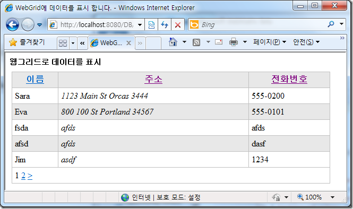Sort by the 전화번호 column header
This screenshot has height=209, width=353.
[289, 80]
